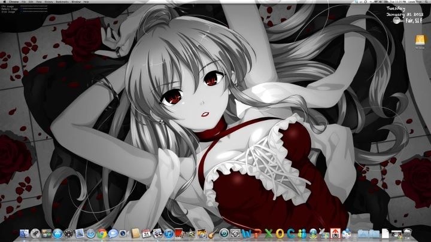Click the menu bar clock
The image size is (431, 242).
(x=397, y=2)
